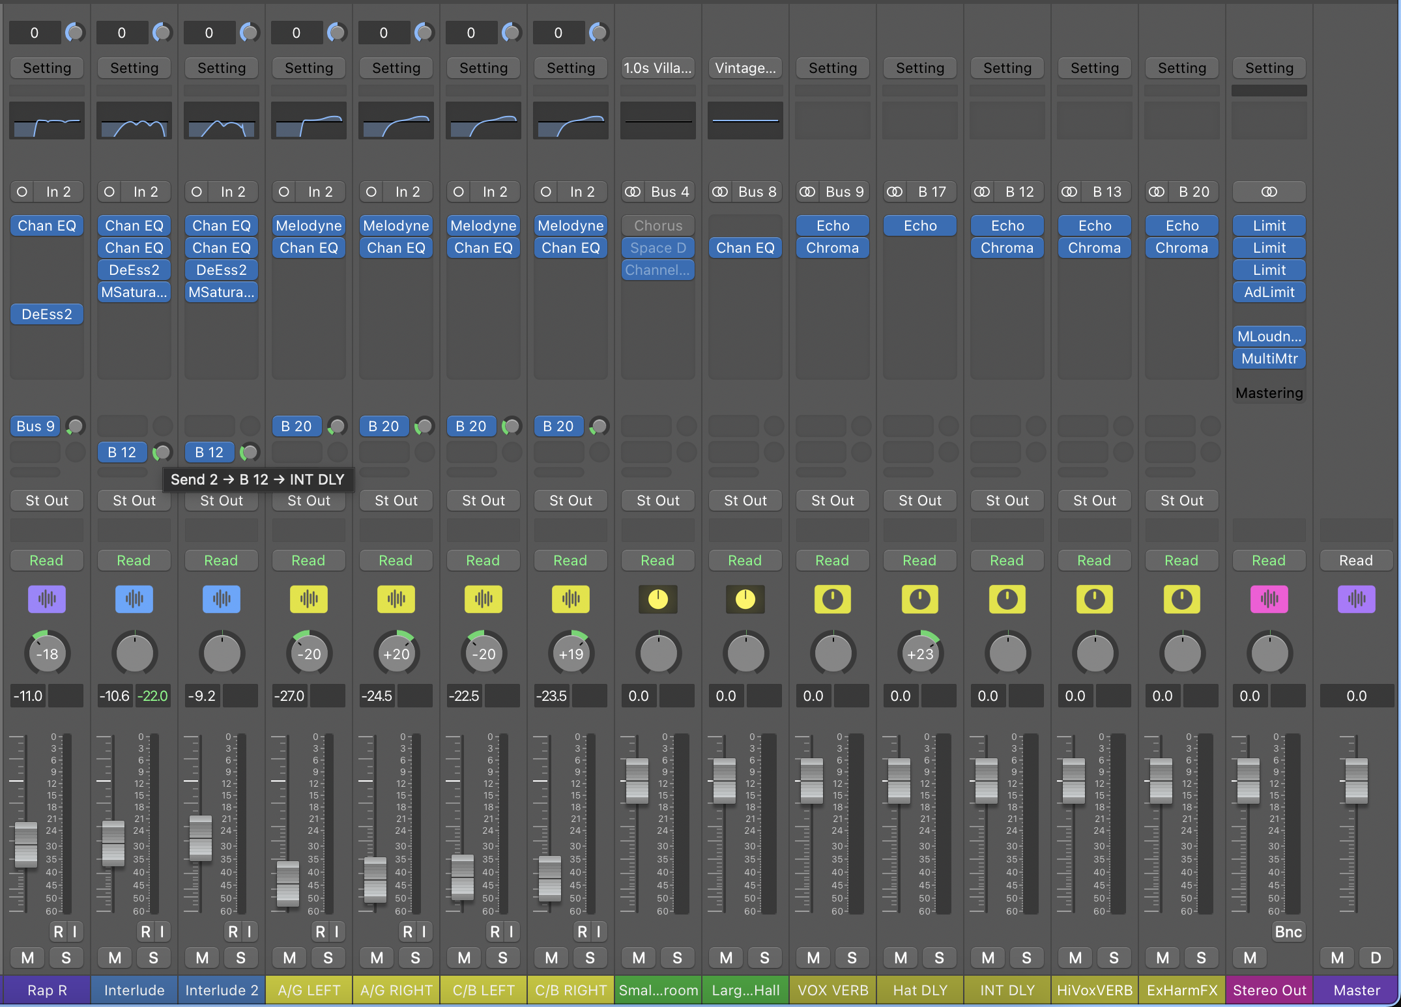Click the yellow waveform icon on A/G LEFT
This screenshot has width=1401, height=1007.
(309, 599)
